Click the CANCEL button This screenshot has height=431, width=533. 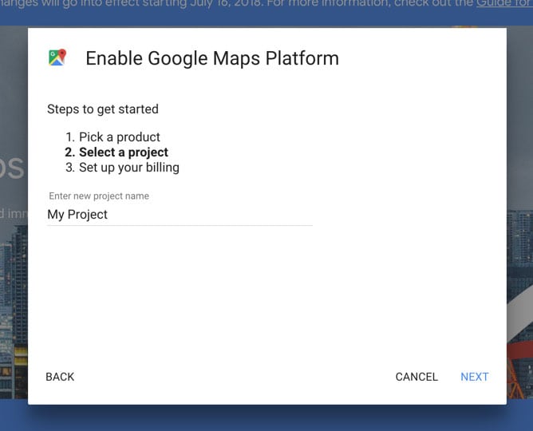coord(417,377)
